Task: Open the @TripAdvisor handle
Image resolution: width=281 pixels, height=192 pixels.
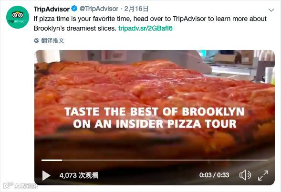Action: click(x=99, y=9)
